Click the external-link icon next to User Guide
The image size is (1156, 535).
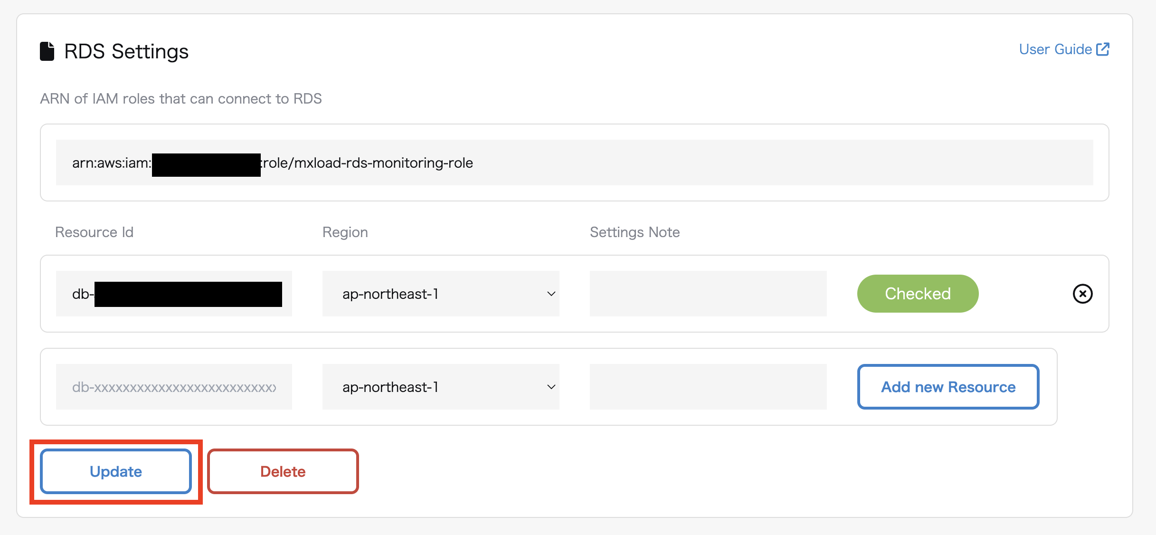(1102, 49)
